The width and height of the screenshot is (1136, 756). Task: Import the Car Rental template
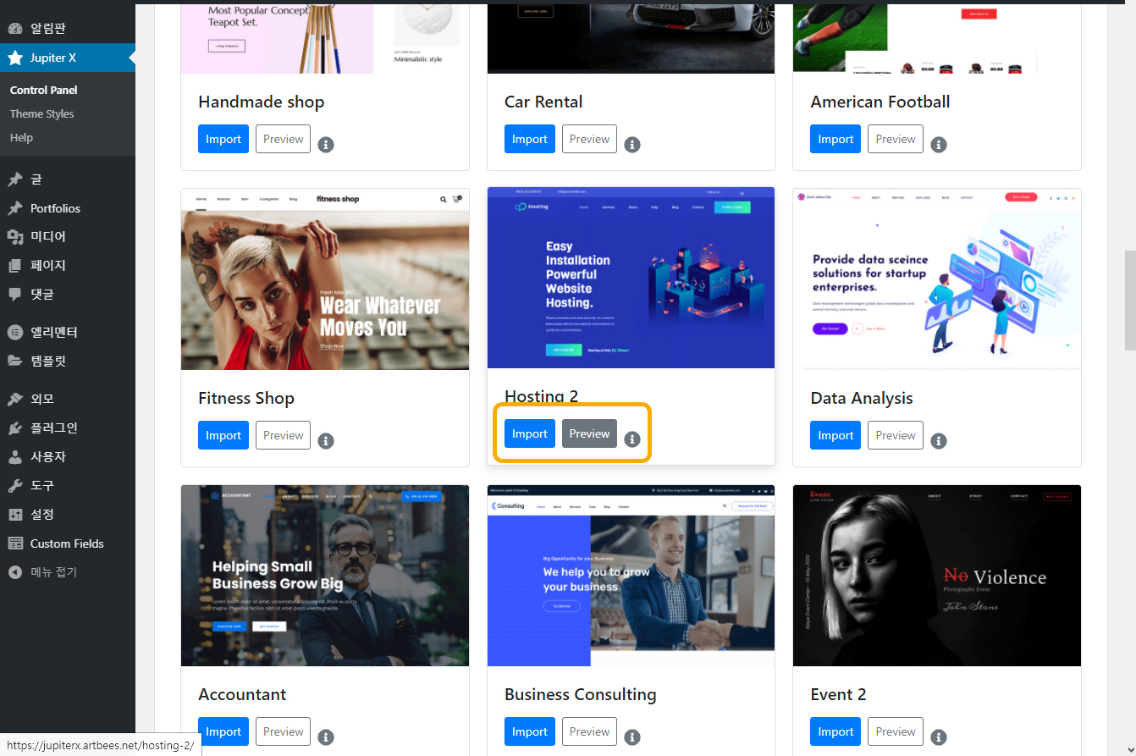[530, 139]
